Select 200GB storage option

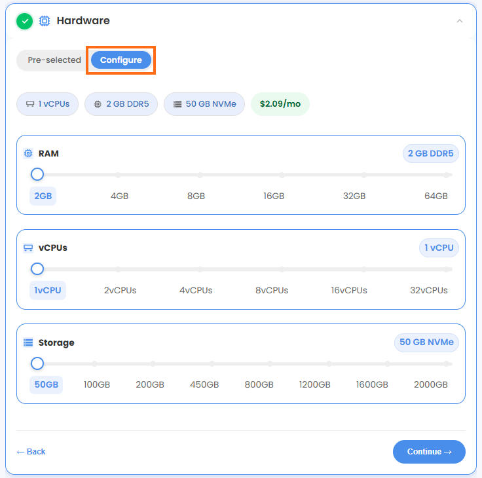[x=150, y=384]
